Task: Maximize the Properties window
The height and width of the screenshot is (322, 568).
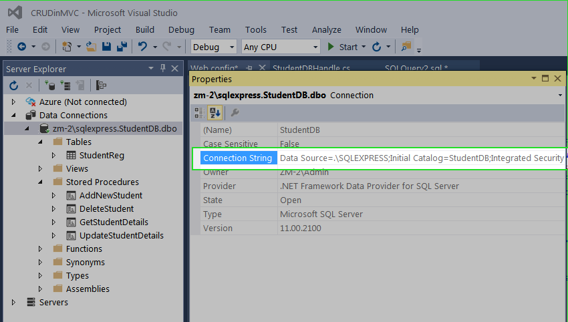Action: pyautogui.click(x=545, y=78)
